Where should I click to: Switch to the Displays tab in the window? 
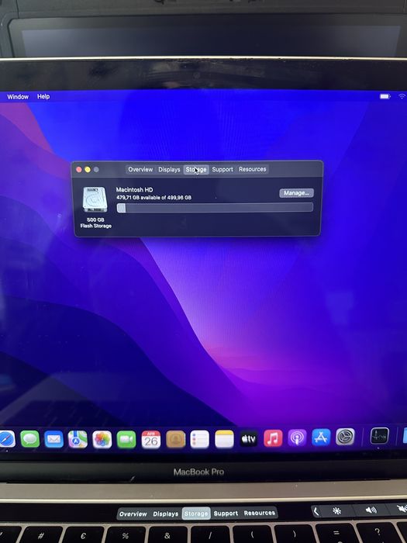(169, 169)
